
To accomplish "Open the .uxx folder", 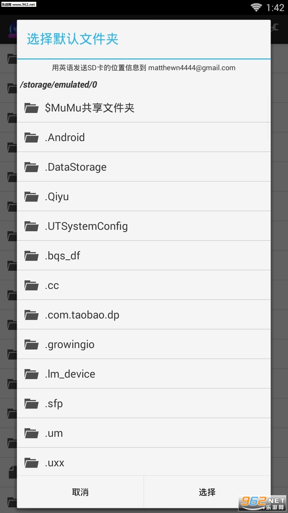I will (55, 463).
